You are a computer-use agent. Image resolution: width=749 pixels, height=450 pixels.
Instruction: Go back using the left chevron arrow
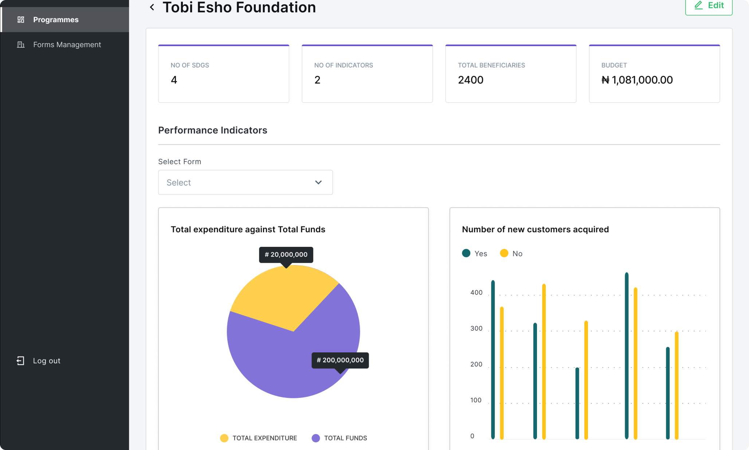tap(152, 7)
